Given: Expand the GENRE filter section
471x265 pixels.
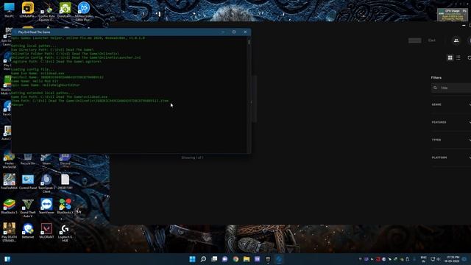Looking at the screenshot, I should [x=451, y=105].
